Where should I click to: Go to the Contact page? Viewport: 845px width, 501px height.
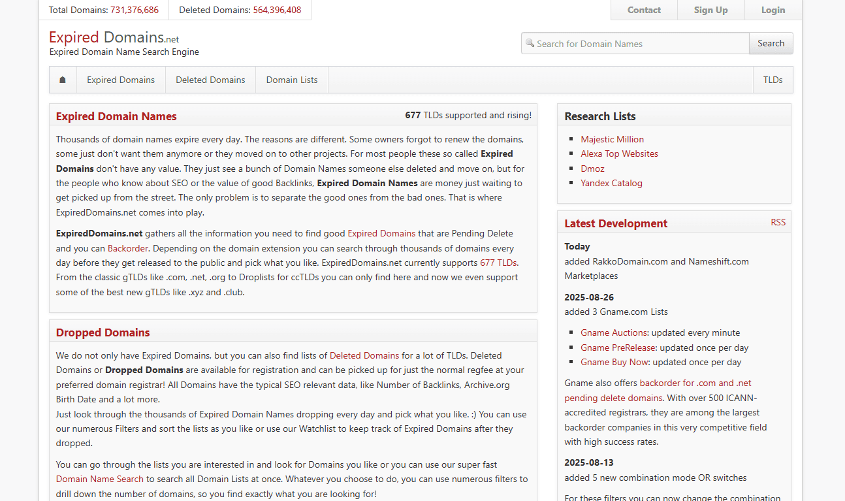644,10
